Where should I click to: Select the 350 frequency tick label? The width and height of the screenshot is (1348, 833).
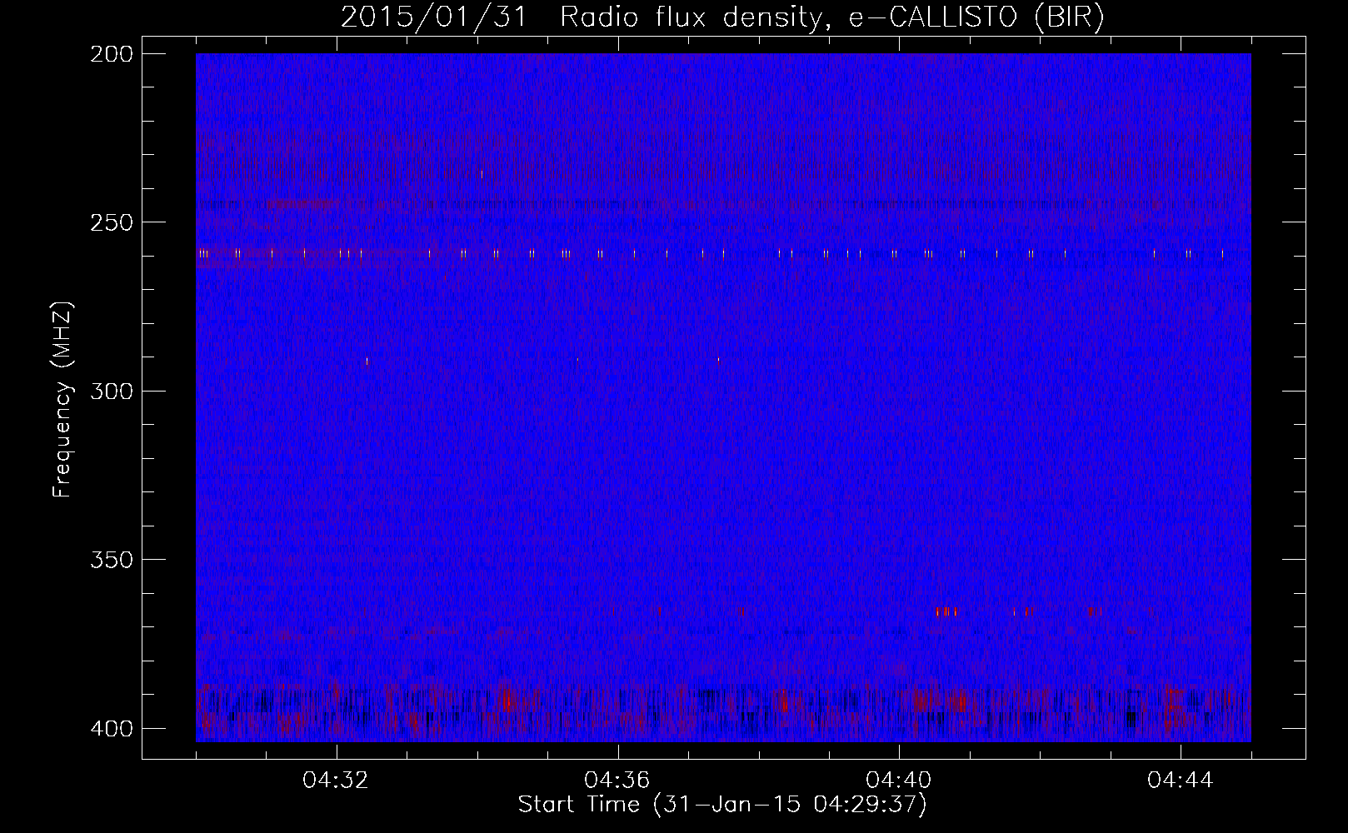(x=111, y=560)
